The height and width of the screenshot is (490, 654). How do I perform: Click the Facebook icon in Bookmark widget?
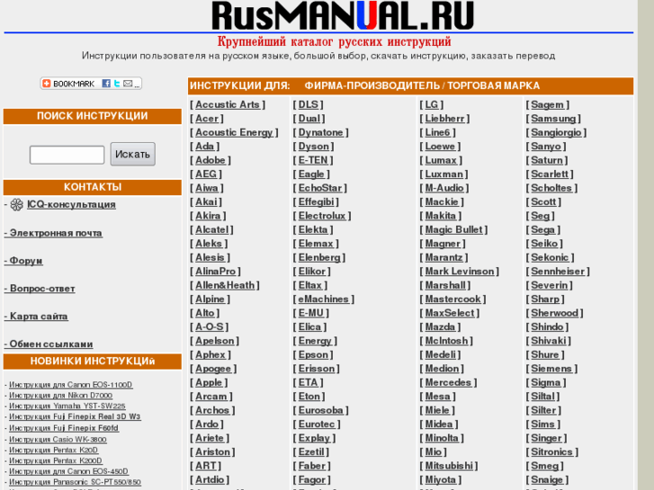pyautogui.click(x=106, y=84)
